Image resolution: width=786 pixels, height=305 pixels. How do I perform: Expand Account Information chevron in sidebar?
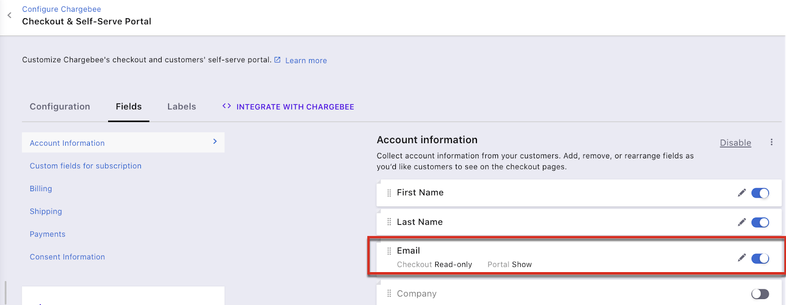pyautogui.click(x=215, y=141)
